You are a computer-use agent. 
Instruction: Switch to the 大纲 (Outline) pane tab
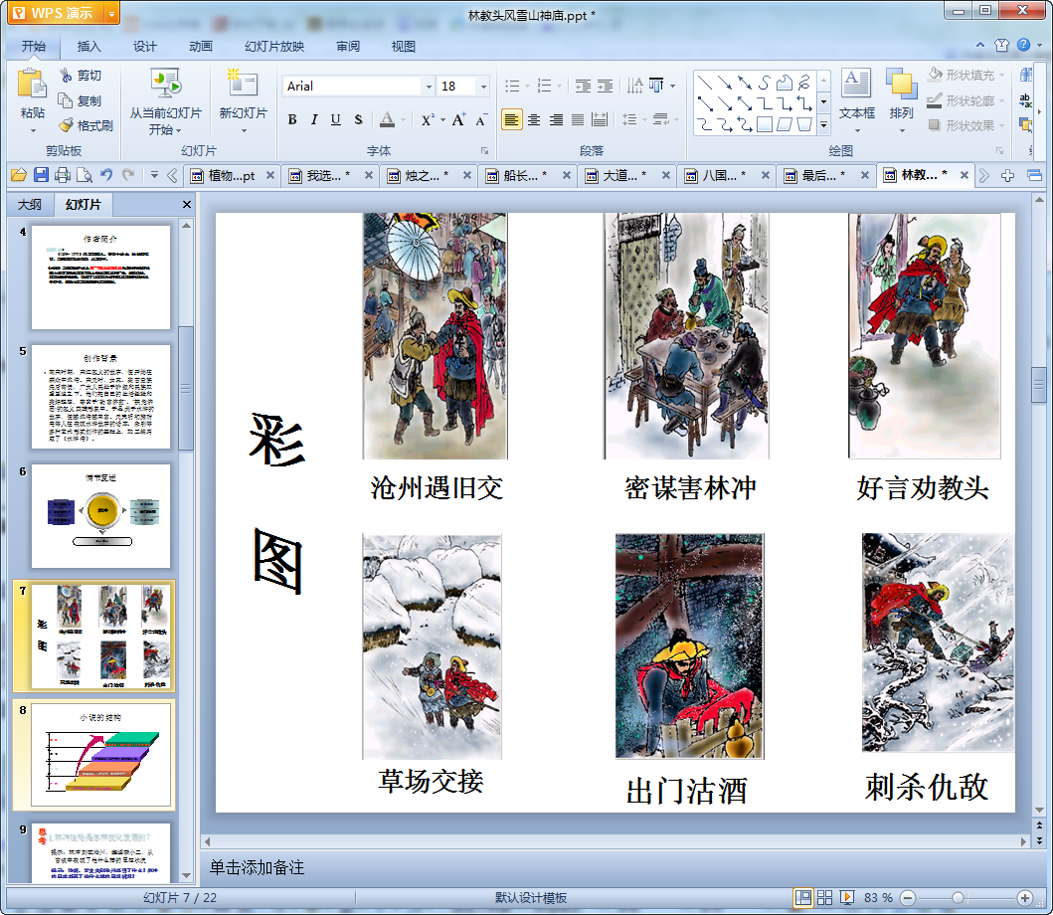30,204
